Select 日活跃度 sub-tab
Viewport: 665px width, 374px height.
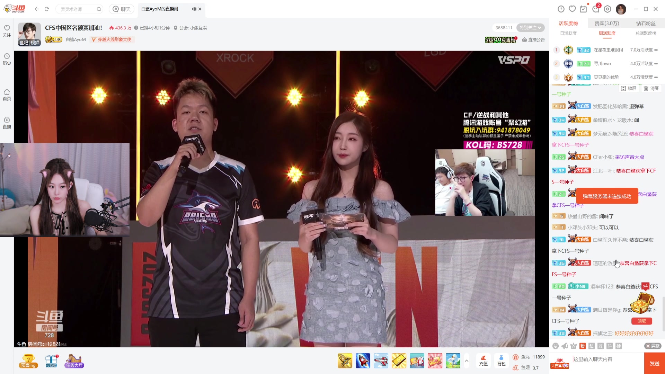pos(568,33)
